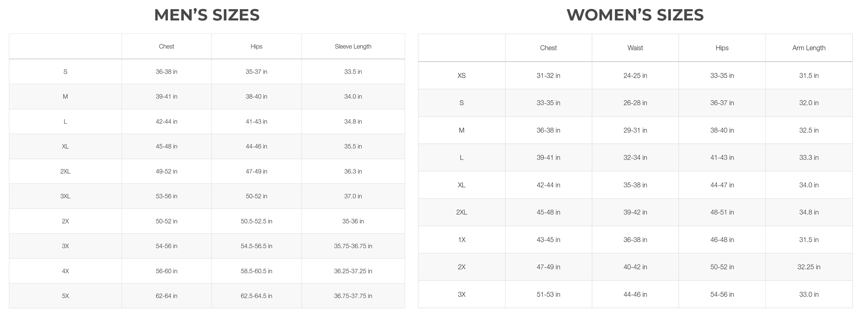The height and width of the screenshot is (316, 860).
Task: Select the Arm Length column header
Action: 809,48
